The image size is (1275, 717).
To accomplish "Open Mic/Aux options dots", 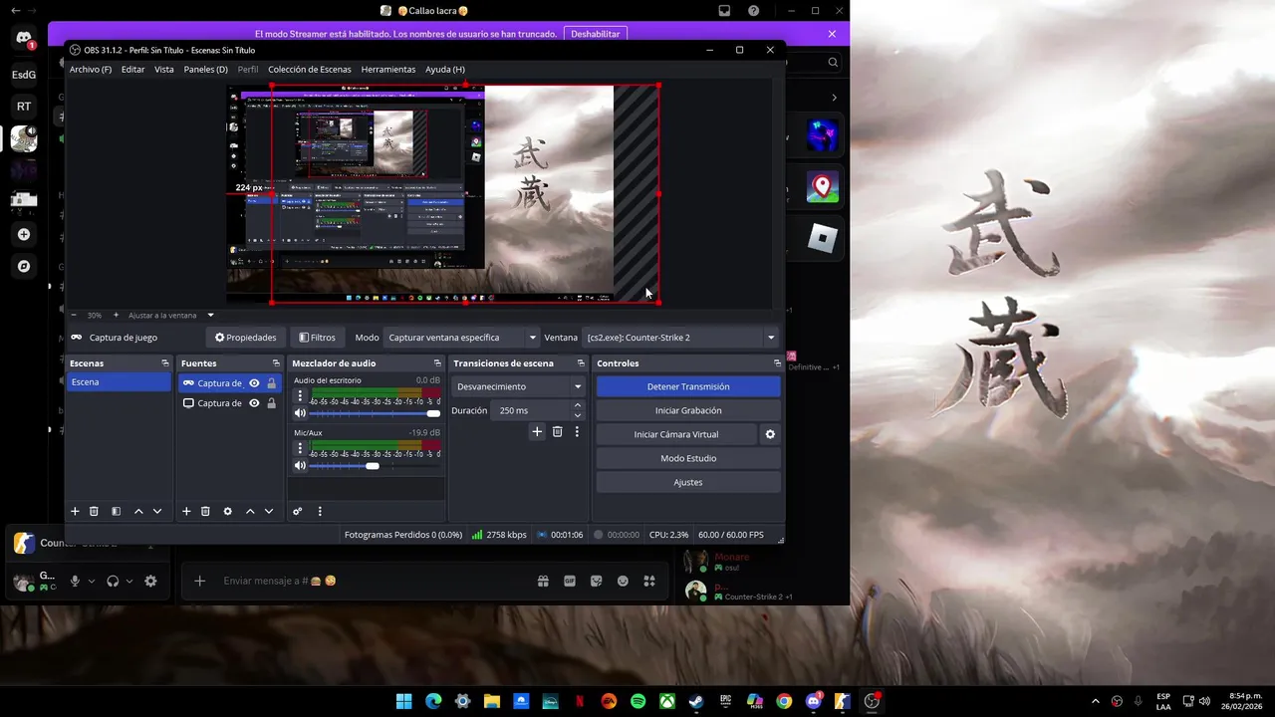I will [300, 448].
